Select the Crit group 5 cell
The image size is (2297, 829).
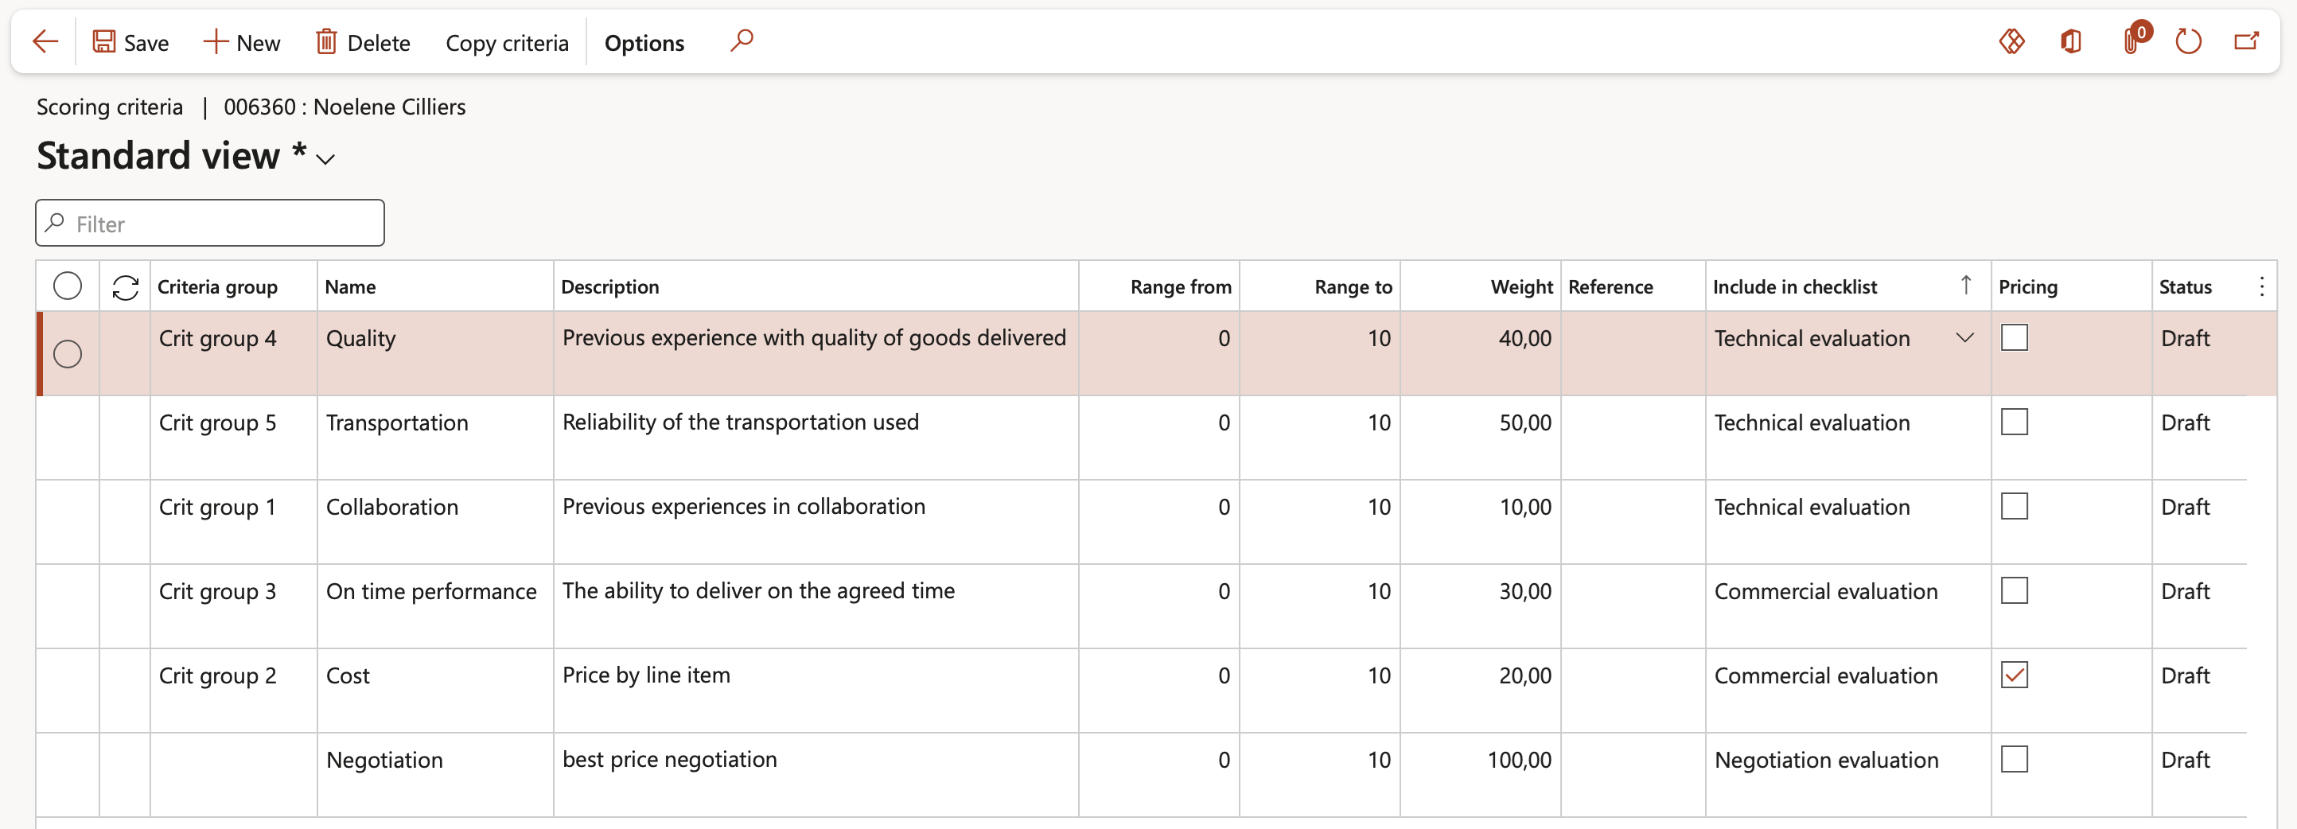click(234, 438)
